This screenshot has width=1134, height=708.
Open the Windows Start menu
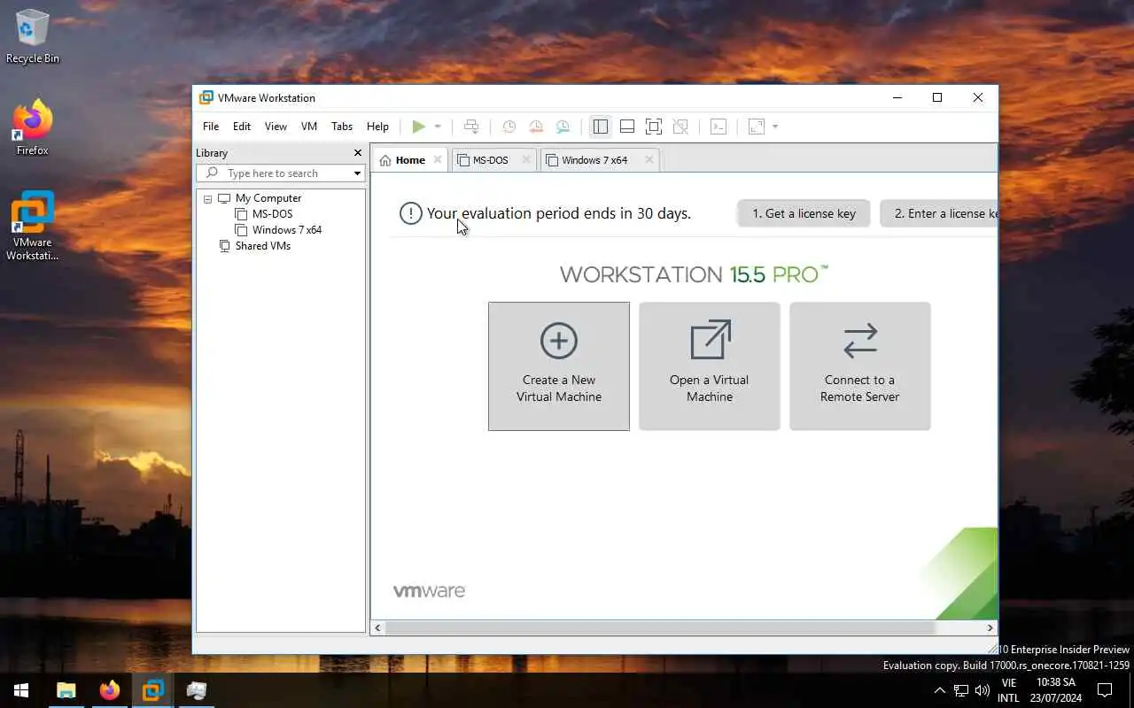coord(21,690)
